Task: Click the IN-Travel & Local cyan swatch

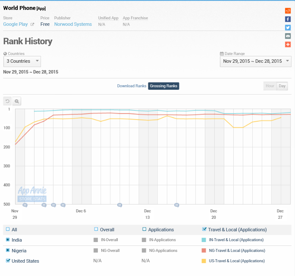Action: tap(204, 240)
